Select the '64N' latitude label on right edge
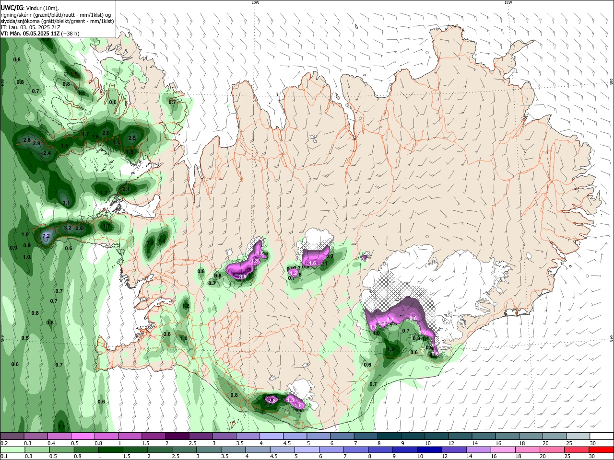The height and width of the screenshot is (460, 614). (612, 339)
